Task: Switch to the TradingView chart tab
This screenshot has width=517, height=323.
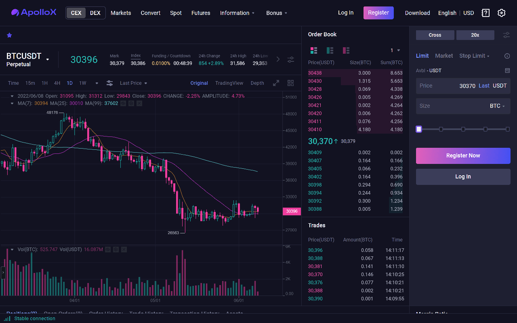Action: [x=229, y=83]
